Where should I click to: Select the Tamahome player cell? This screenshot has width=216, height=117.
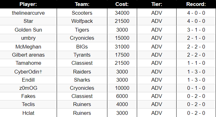28,63
